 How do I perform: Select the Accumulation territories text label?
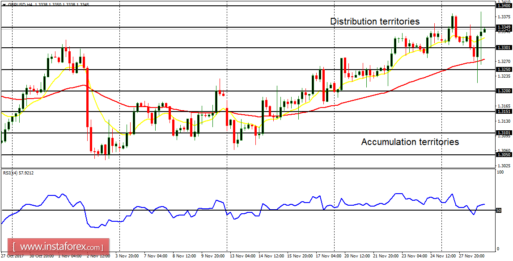click(x=410, y=142)
